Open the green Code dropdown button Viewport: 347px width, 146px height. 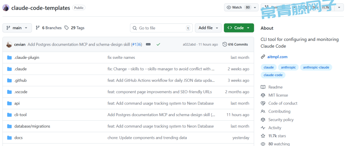click(x=239, y=28)
